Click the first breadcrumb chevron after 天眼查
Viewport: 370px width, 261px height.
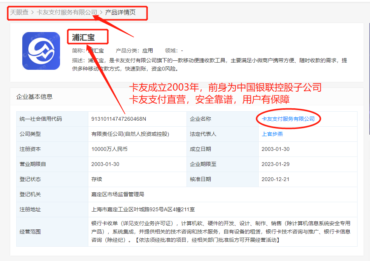32,12
